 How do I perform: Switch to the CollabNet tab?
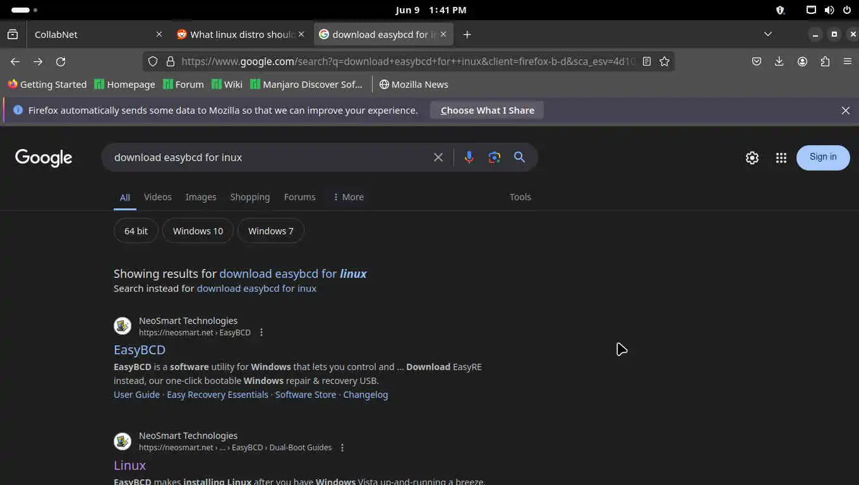tap(98, 34)
